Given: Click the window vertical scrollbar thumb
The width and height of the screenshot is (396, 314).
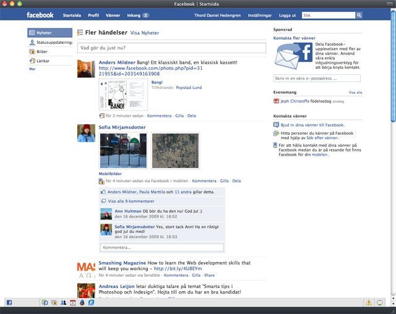Looking at the screenshot, I should 393,66.
